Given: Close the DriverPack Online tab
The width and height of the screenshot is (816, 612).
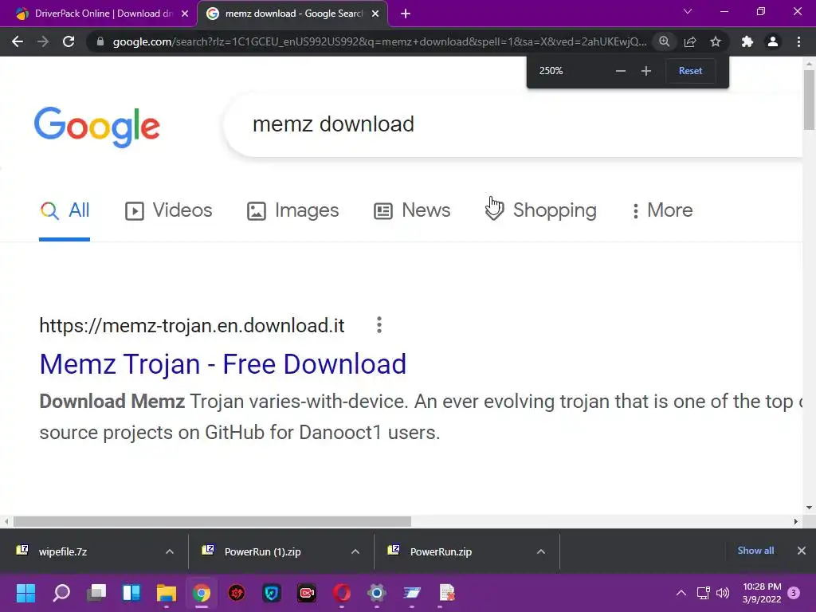Looking at the screenshot, I should pos(185,14).
